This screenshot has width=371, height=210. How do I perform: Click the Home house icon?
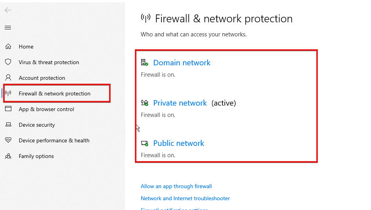8,47
